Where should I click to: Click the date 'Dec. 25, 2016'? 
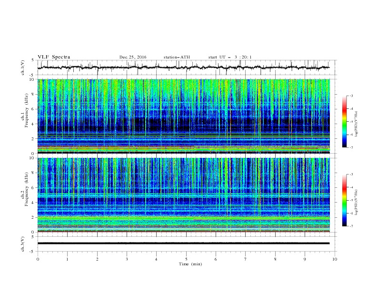(x=133, y=57)
